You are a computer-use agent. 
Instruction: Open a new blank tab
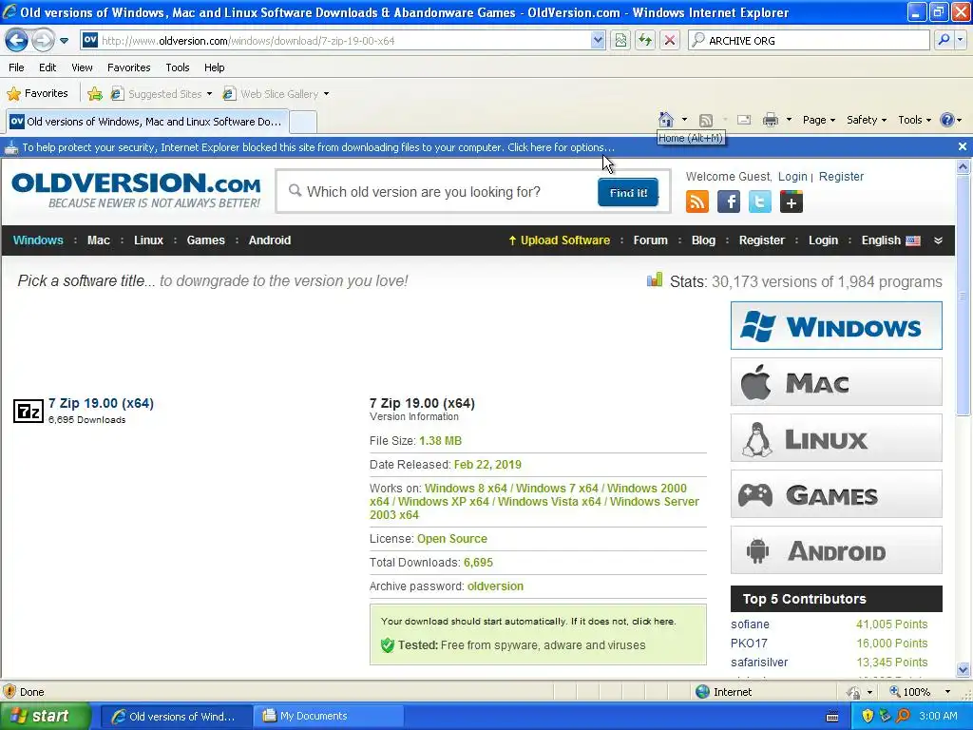pos(303,122)
